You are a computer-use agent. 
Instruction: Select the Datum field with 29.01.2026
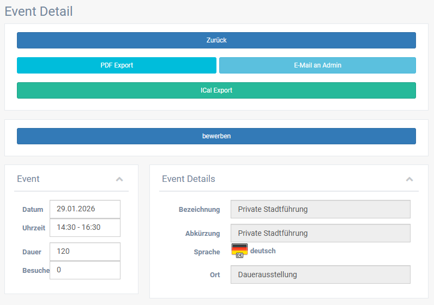tap(85, 209)
